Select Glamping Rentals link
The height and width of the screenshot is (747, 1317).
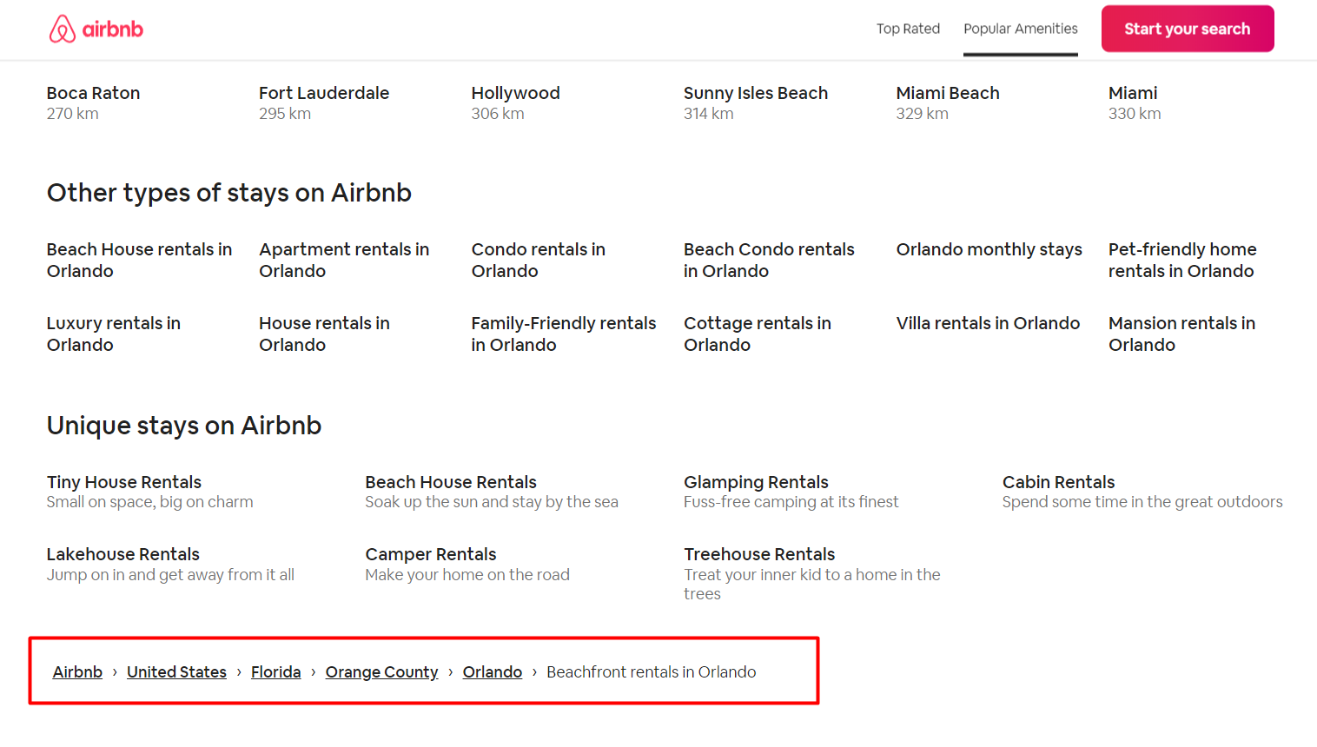pos(756,482)
